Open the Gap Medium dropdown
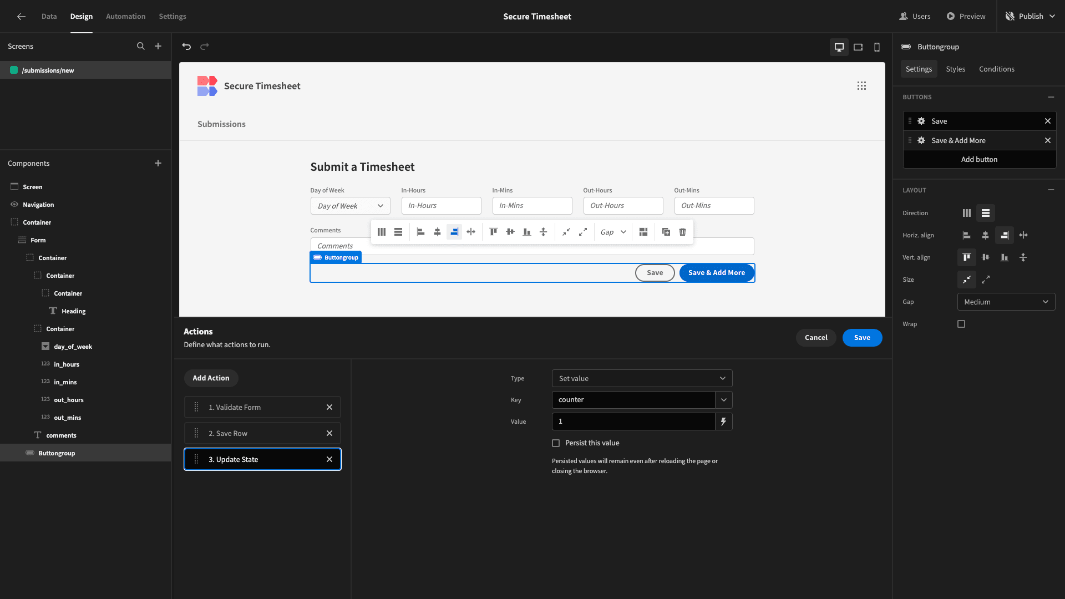 point(1006,302)
